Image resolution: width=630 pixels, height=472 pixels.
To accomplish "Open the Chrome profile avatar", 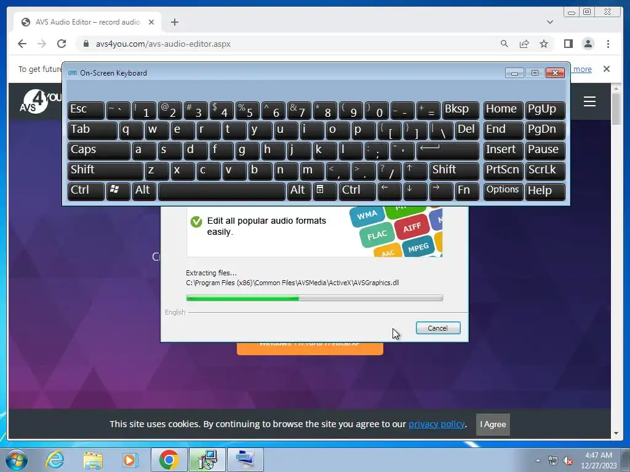I will click(588, 44).
